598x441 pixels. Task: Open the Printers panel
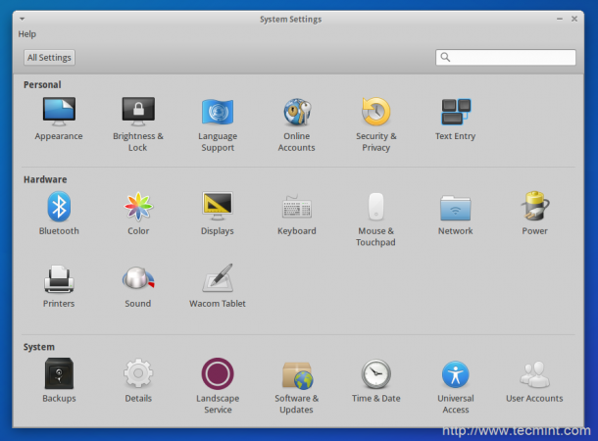59,279
